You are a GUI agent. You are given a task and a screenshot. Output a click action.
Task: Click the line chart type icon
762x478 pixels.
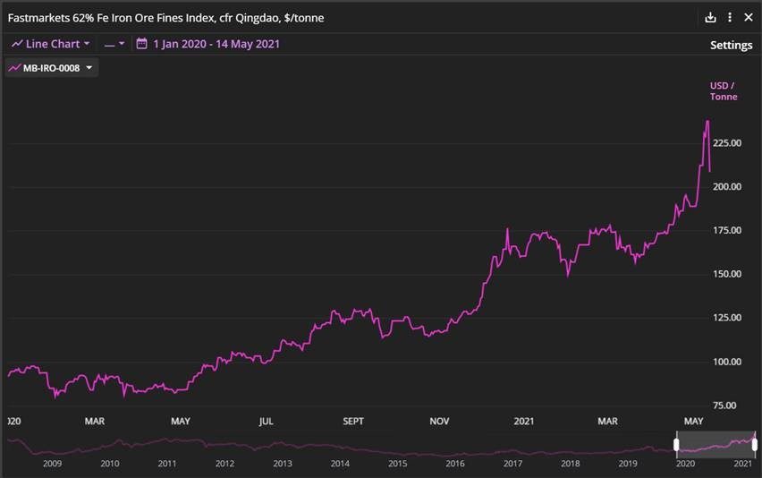click(17, 44)
